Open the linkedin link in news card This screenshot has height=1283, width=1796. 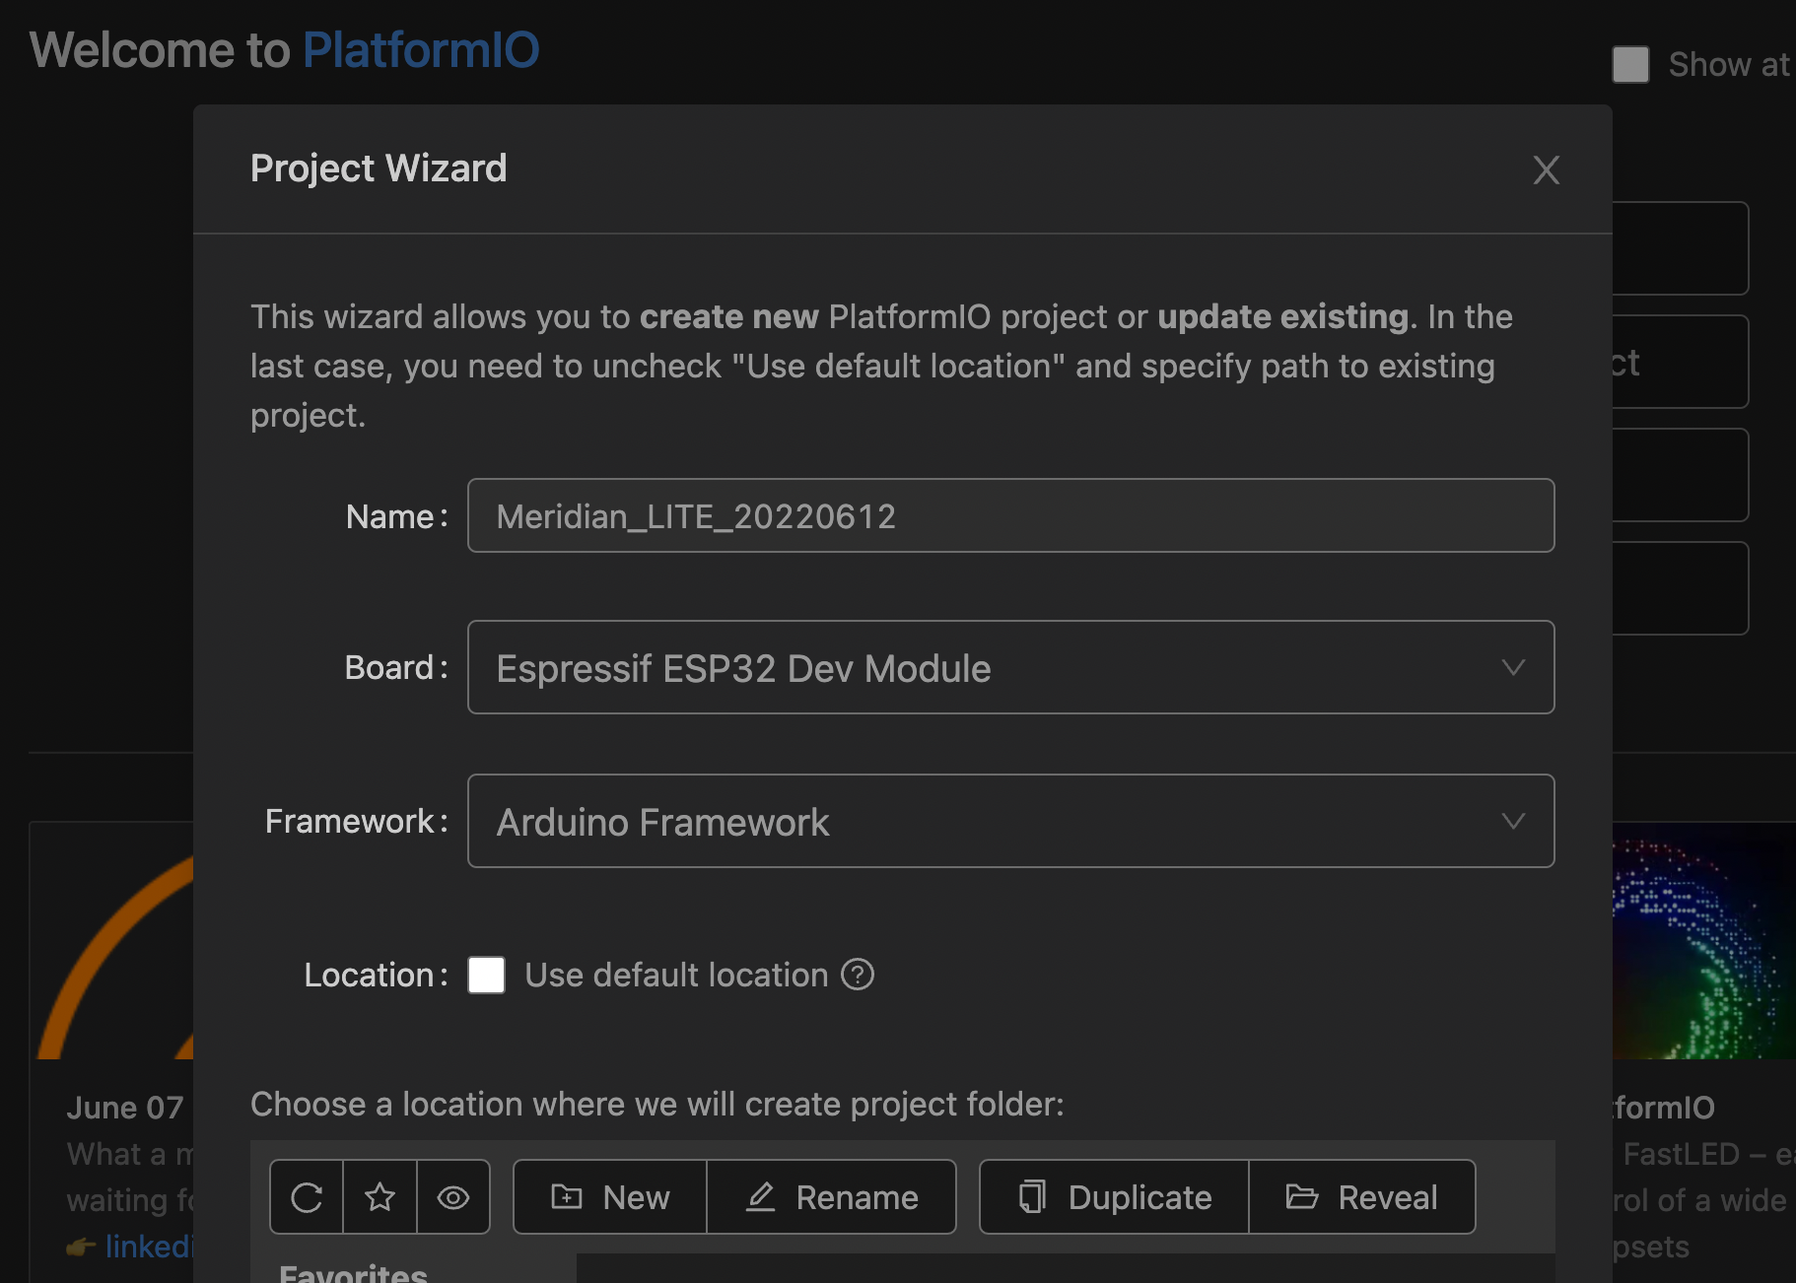point(148,1247)
